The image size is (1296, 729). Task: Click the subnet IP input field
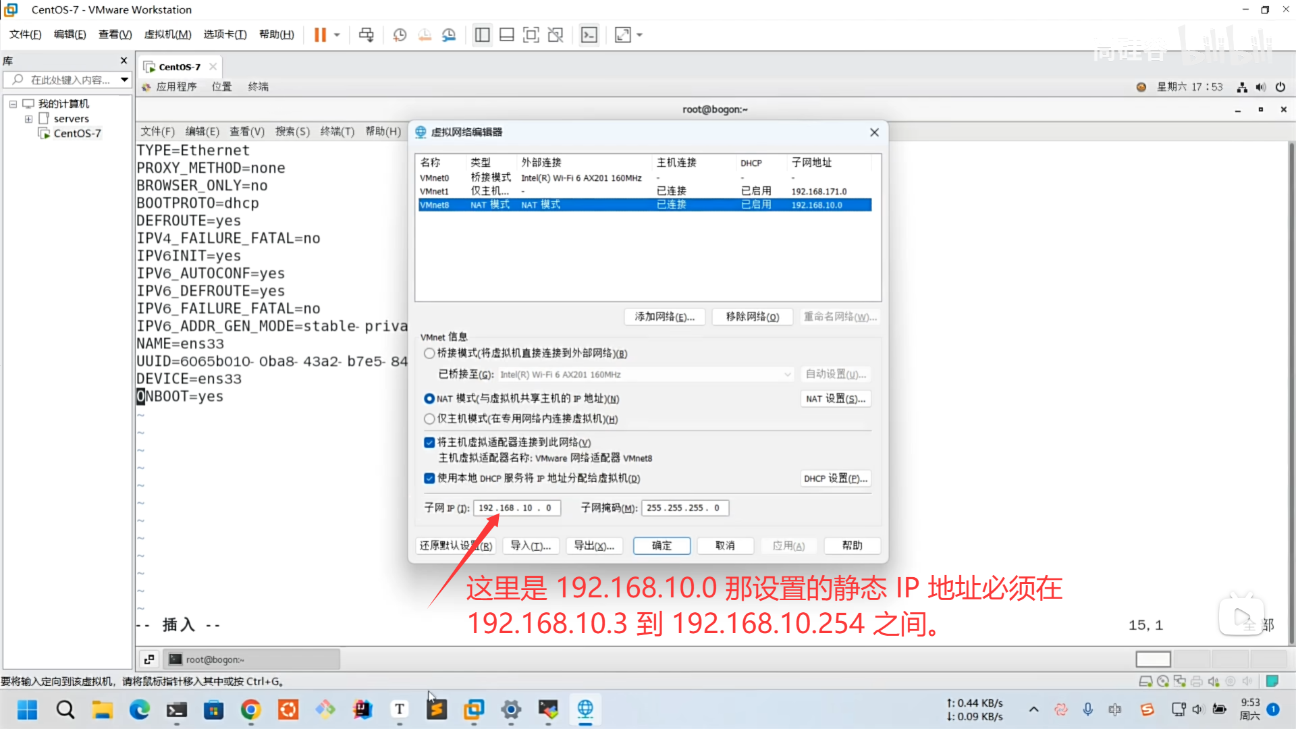coord(516,508)
